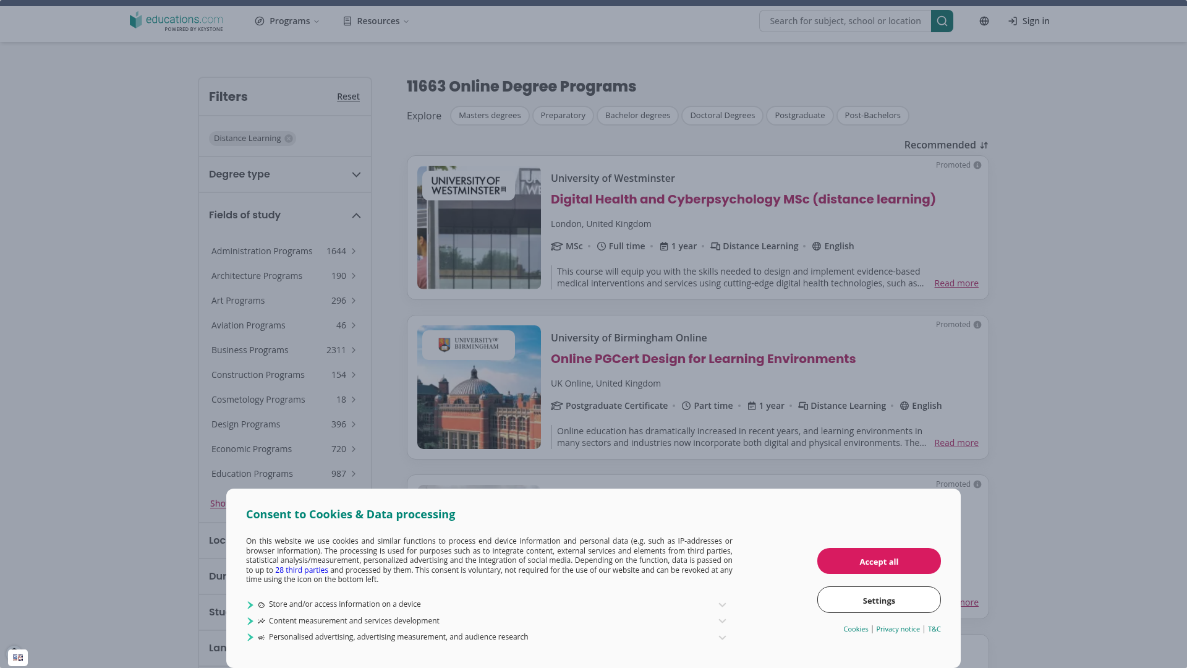Image resolution: width=1187 pixels, height=668 pixels.
Task: Open the T&C link
Action: tap(934, 629)
